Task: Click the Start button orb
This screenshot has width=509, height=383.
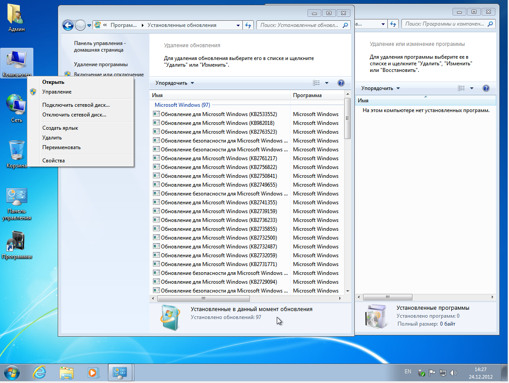Action: click(x=12, y=373)
